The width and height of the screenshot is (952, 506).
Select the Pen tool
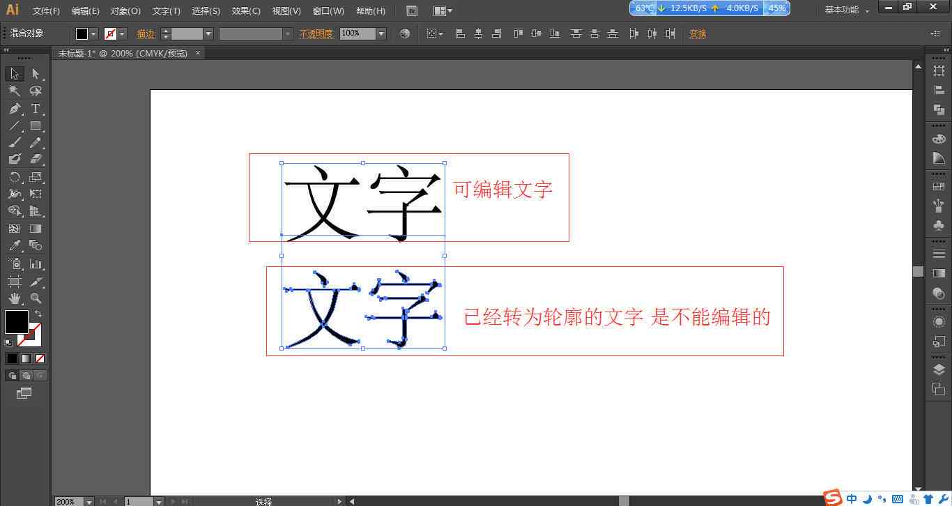pyautogui.click(x=15, y=109)
